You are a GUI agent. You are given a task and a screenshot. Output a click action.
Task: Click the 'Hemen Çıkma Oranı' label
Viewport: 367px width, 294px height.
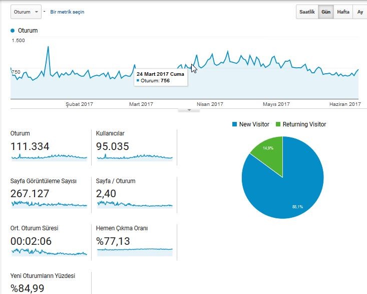(122, 228)
